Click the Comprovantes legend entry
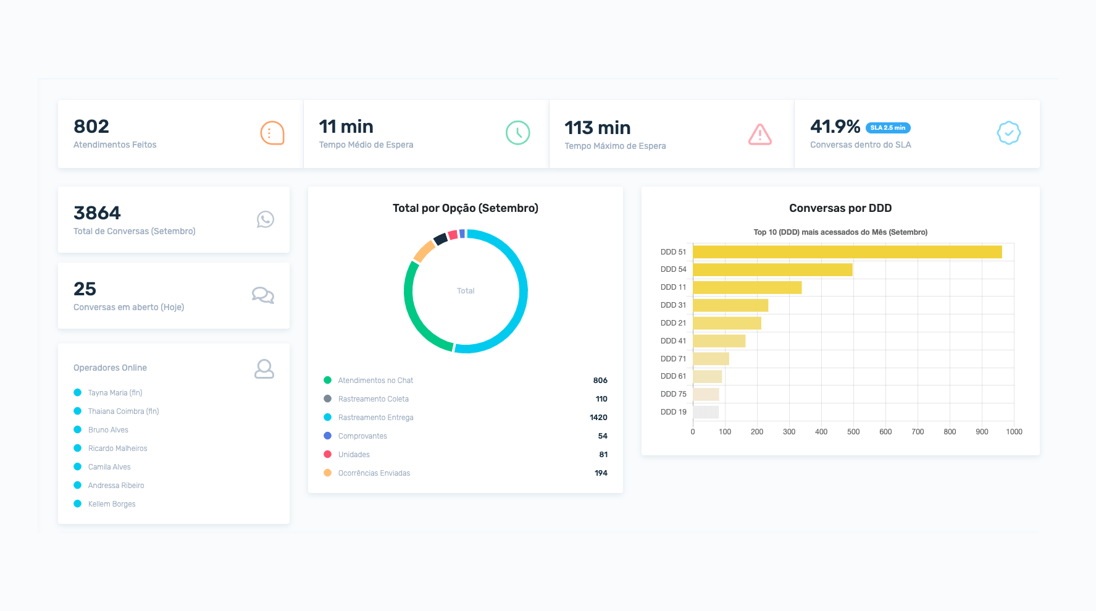 [362, 436]
